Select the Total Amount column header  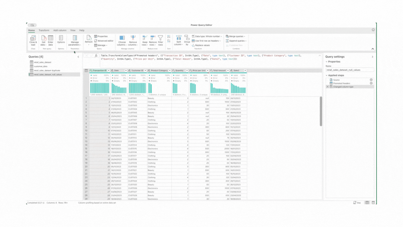coord(219,70)
